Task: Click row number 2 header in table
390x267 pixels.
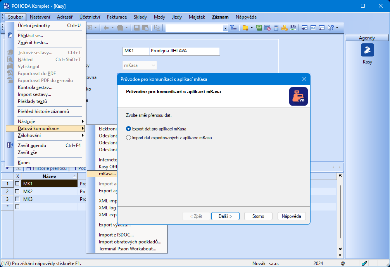Action: point(7,191)
